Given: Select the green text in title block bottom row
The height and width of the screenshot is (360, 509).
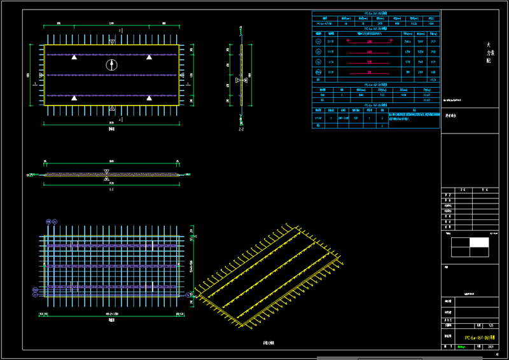Looking at the screenshot, I should (461, 347).
